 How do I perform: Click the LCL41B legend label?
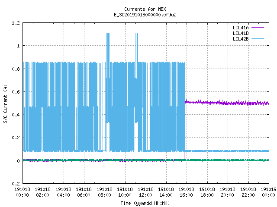click(241, 33)
